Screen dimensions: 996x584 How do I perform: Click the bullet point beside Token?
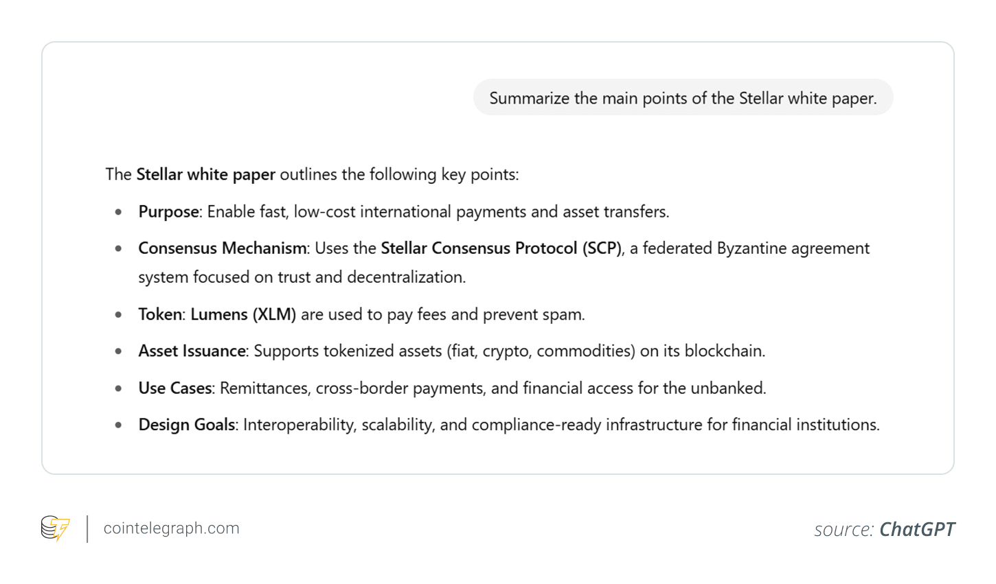click(119, 315)
